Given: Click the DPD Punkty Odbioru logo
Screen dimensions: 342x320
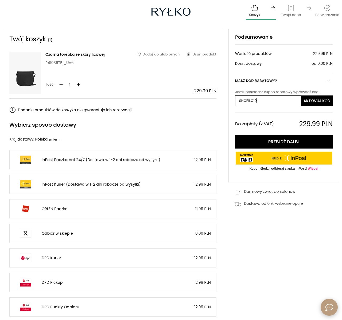Looking at the screenshot, I should pos(26,307).
